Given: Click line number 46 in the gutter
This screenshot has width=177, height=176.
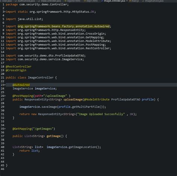Looking at the screenshot, I should coord(3,169).
